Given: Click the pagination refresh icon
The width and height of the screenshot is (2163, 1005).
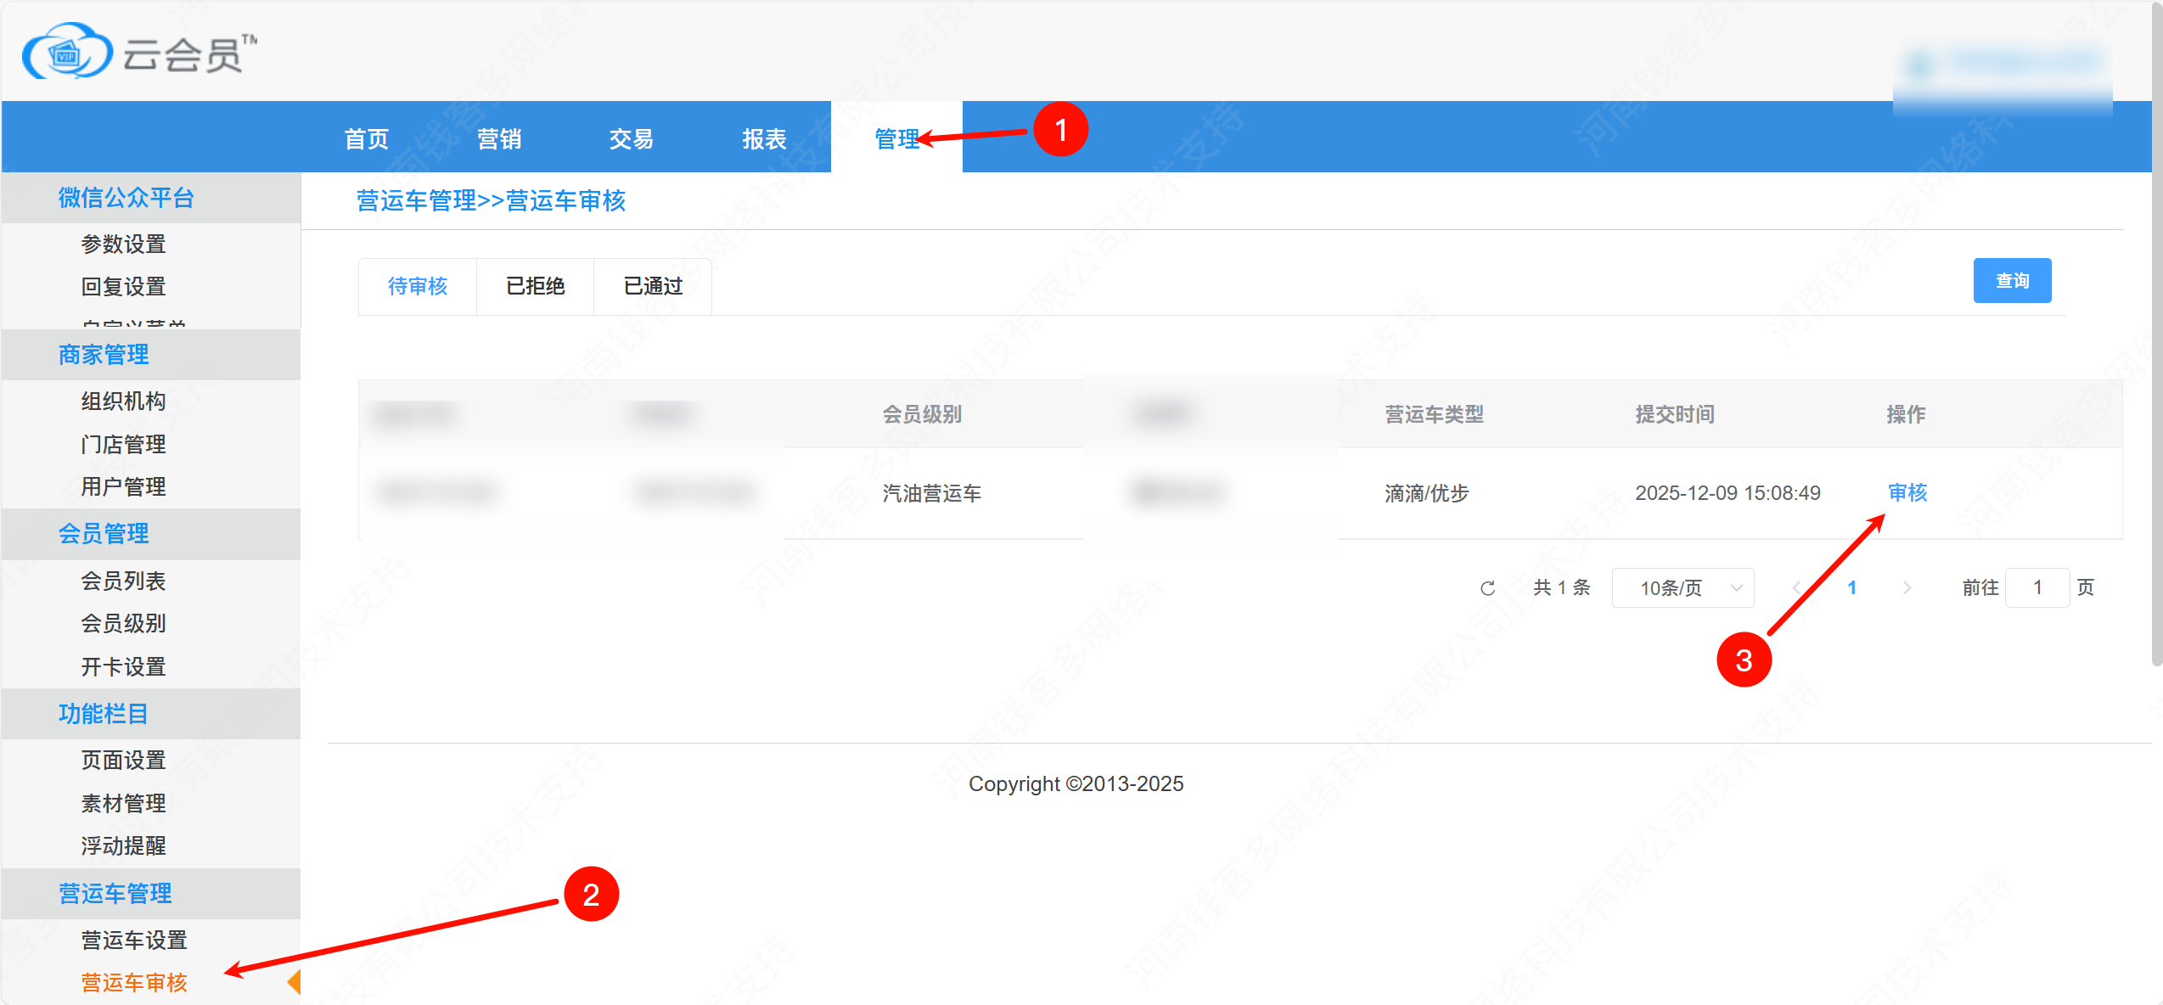Looking at the screenshot, I should click(x=1487, y=588).
